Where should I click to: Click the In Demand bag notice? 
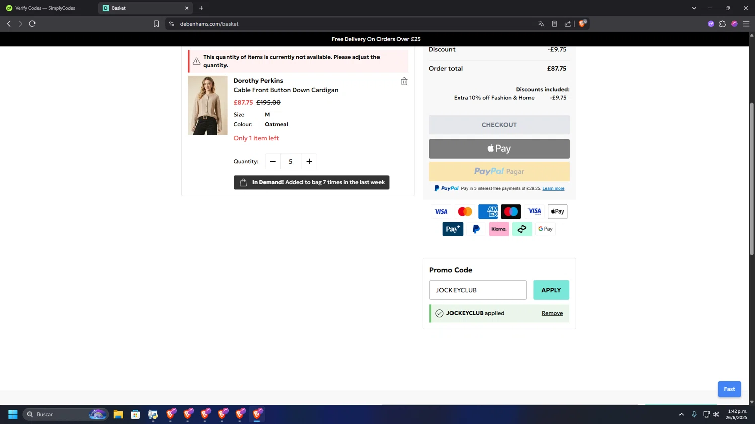[x=311, y=182]
